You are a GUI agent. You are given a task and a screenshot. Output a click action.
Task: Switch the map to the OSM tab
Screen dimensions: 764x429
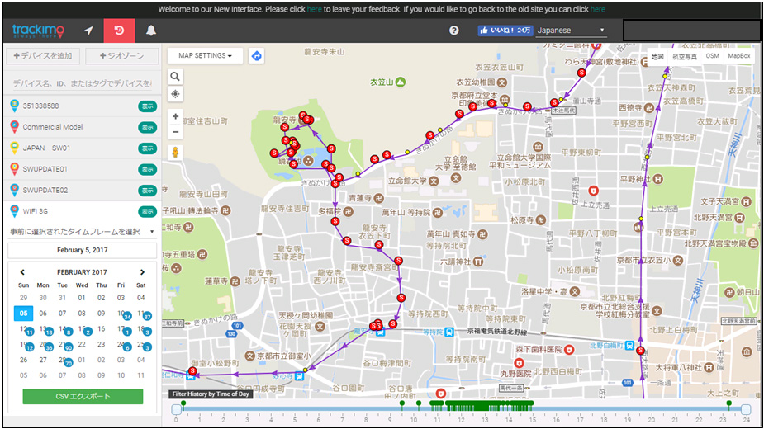click(x=712, y=56)
